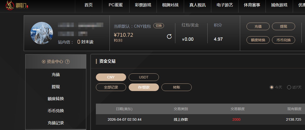Click the 线上存款 transaction type cell

(x=181, y=119)
